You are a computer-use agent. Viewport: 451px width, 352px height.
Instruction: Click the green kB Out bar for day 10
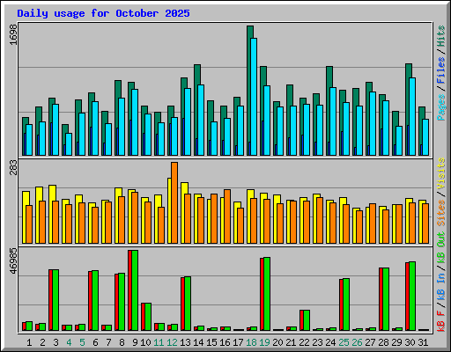click(148, 317)
